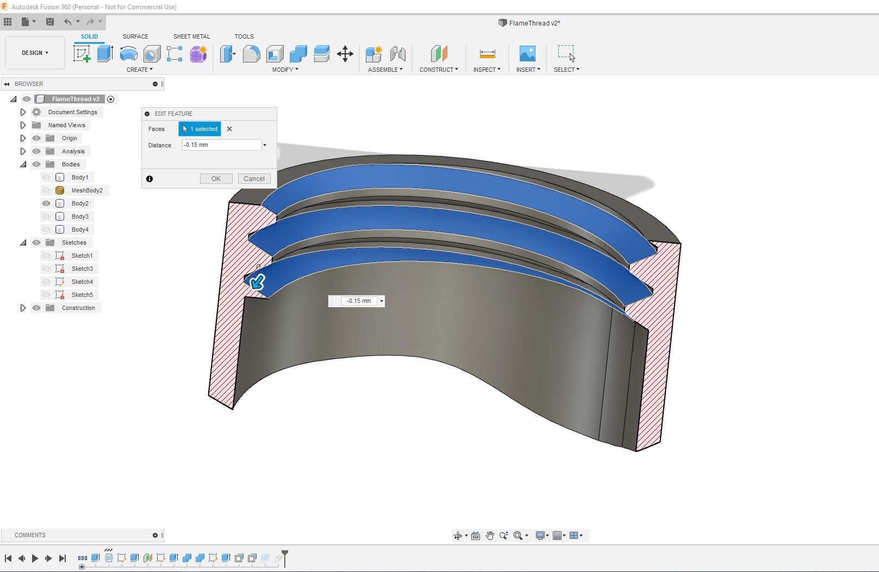Click the Distance input field in dialog
879x572 pixels.
(x=221, y=145)
